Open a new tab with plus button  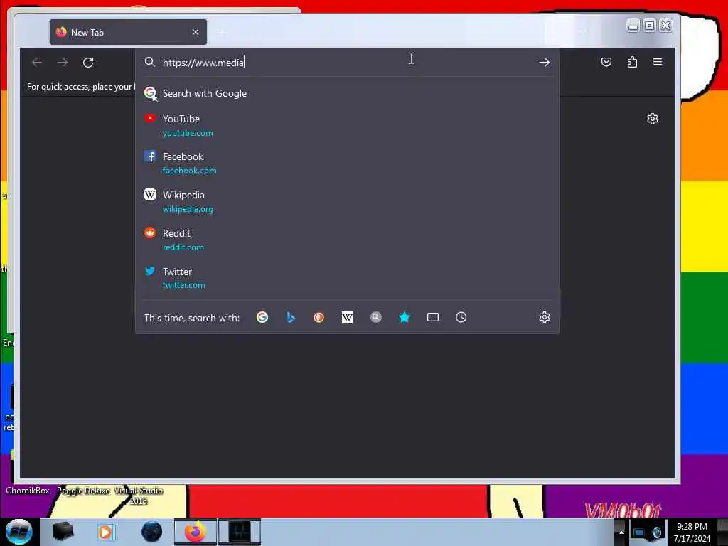tap(222, 32)
